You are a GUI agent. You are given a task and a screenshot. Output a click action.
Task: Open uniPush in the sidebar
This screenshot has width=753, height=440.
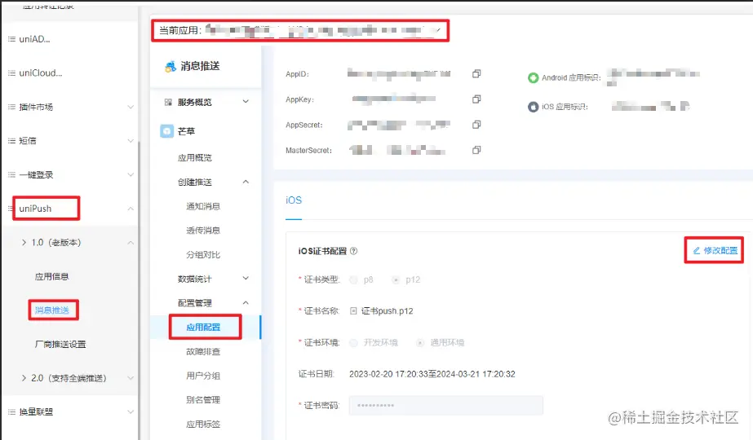(x=35, y=209)
